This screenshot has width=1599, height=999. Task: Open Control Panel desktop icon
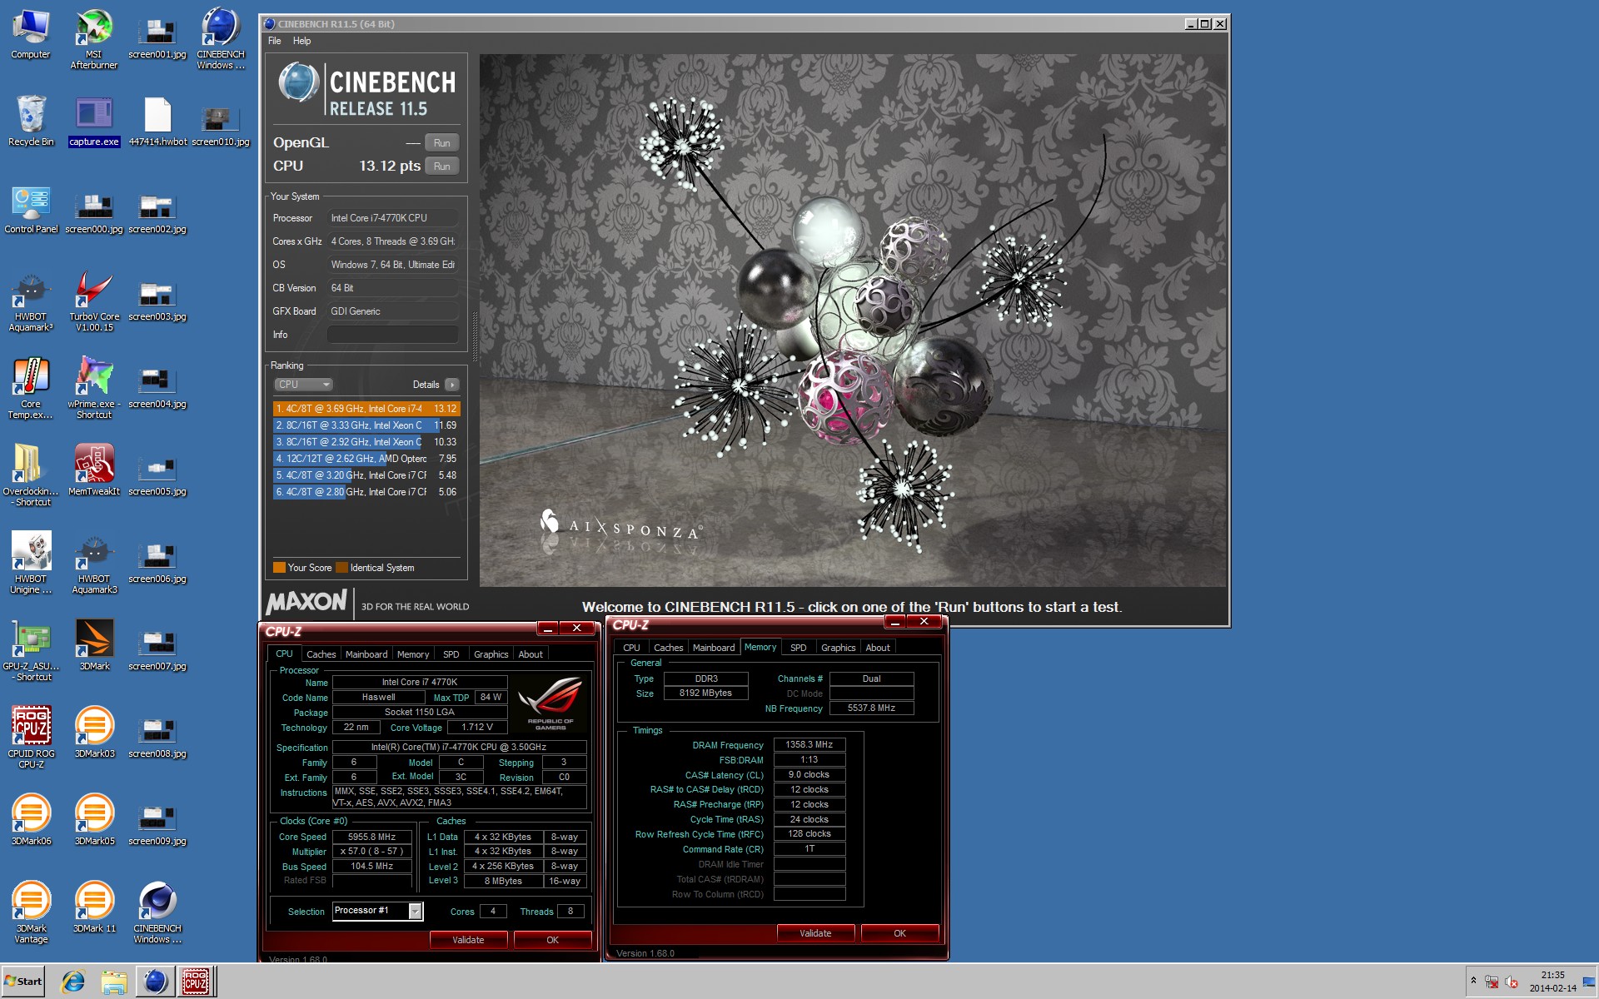click(x=31, y=209)
